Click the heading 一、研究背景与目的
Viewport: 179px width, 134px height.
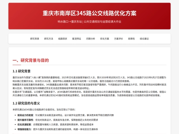[31, 61]
